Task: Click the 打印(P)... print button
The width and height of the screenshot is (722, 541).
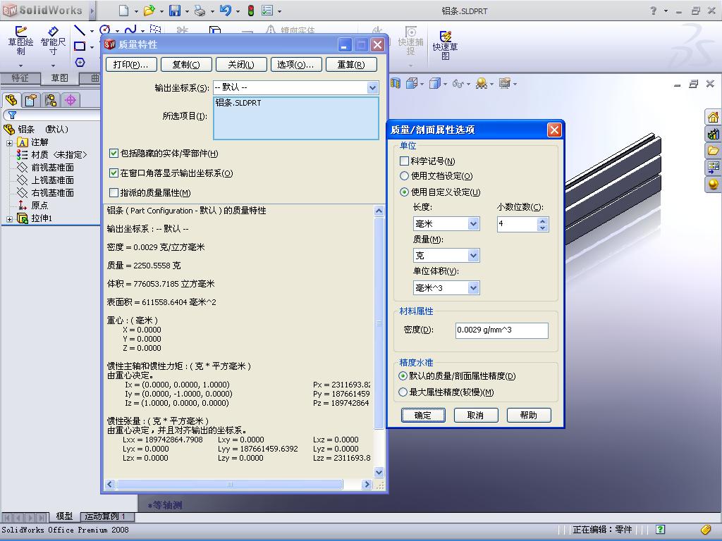Action: pyautogui.click(x=131, y=64)
